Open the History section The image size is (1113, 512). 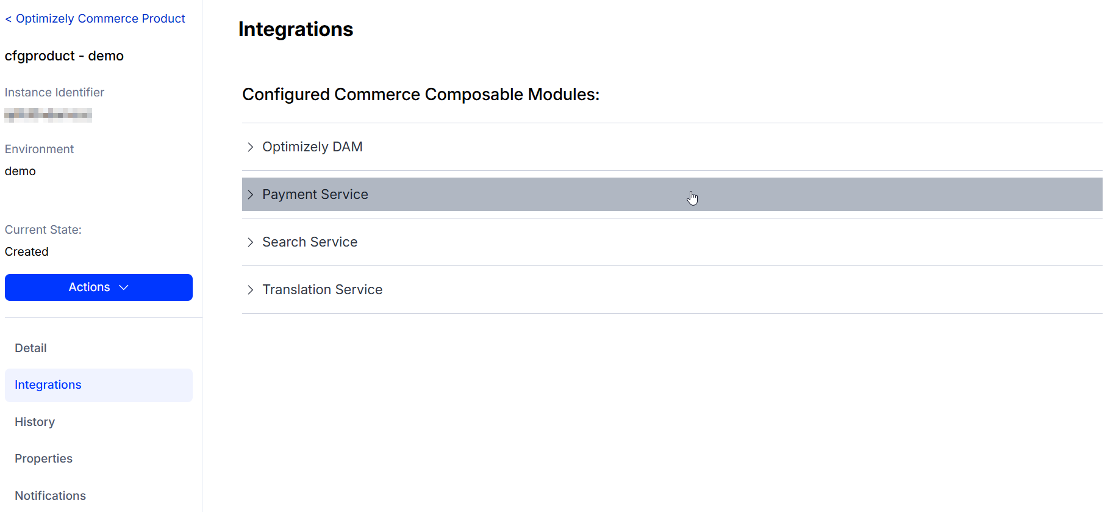coord(34,422)
